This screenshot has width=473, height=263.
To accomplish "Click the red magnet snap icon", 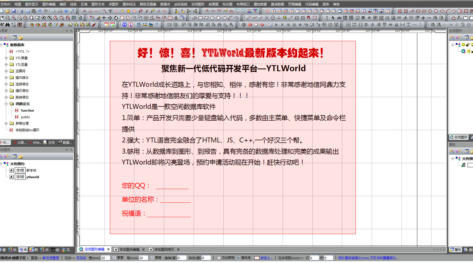I will click(x=309, y=18).
